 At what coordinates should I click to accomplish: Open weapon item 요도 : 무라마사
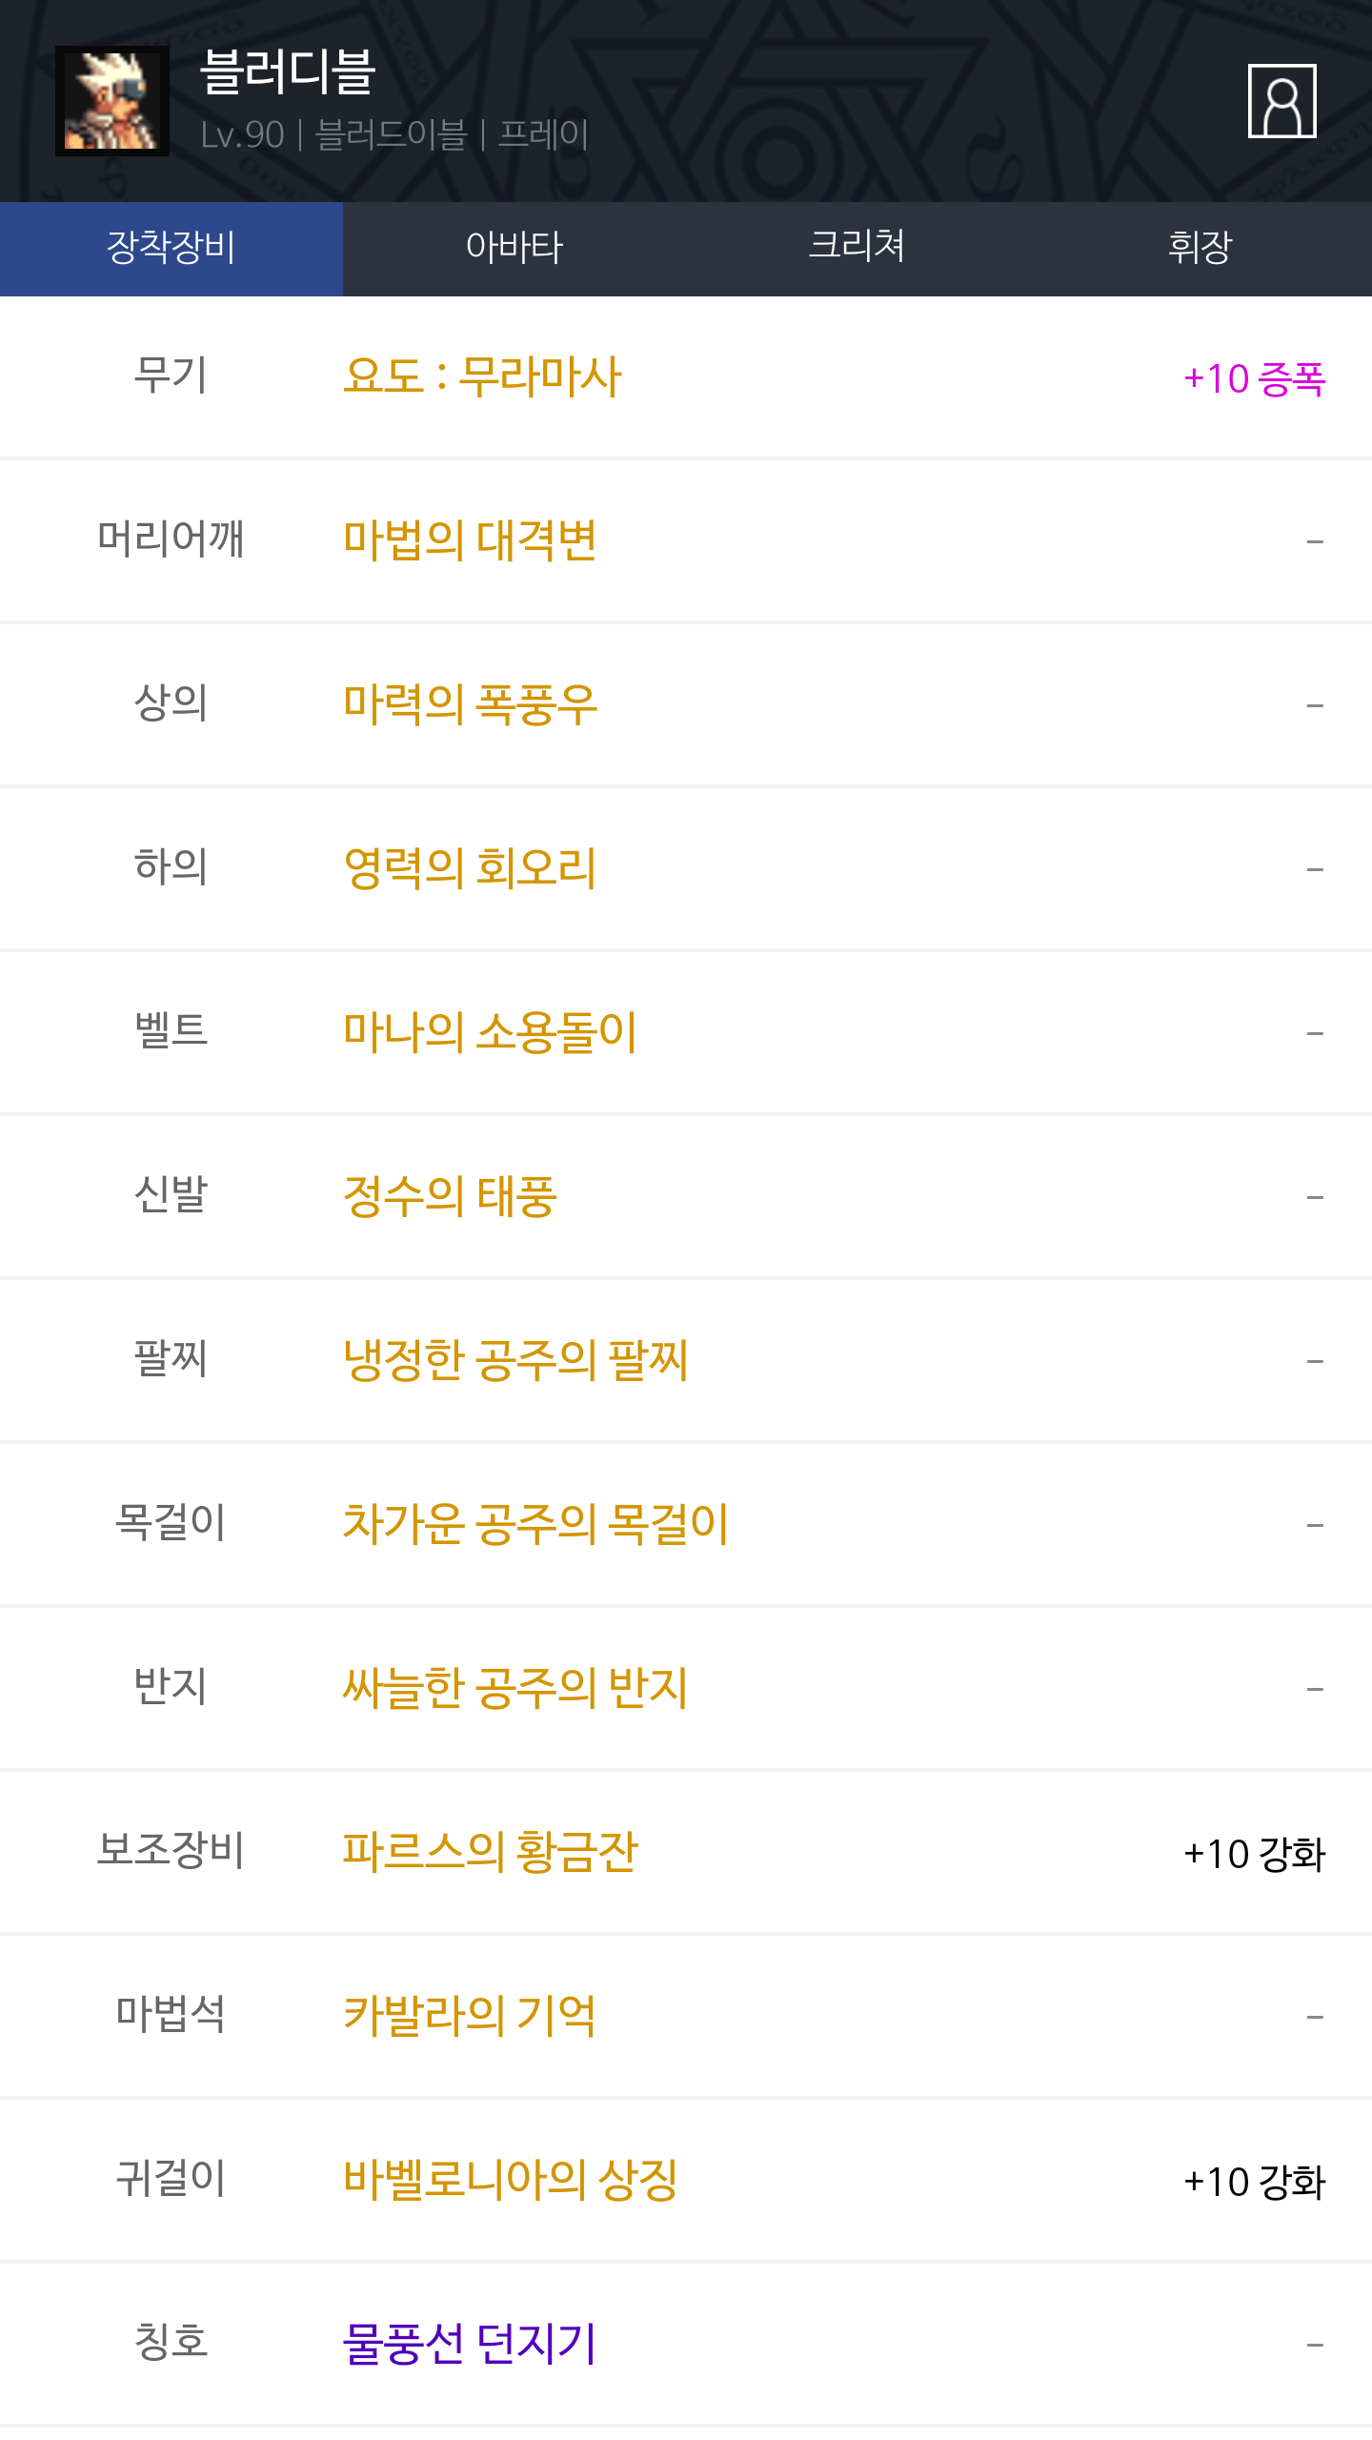[x=482, y=377]
